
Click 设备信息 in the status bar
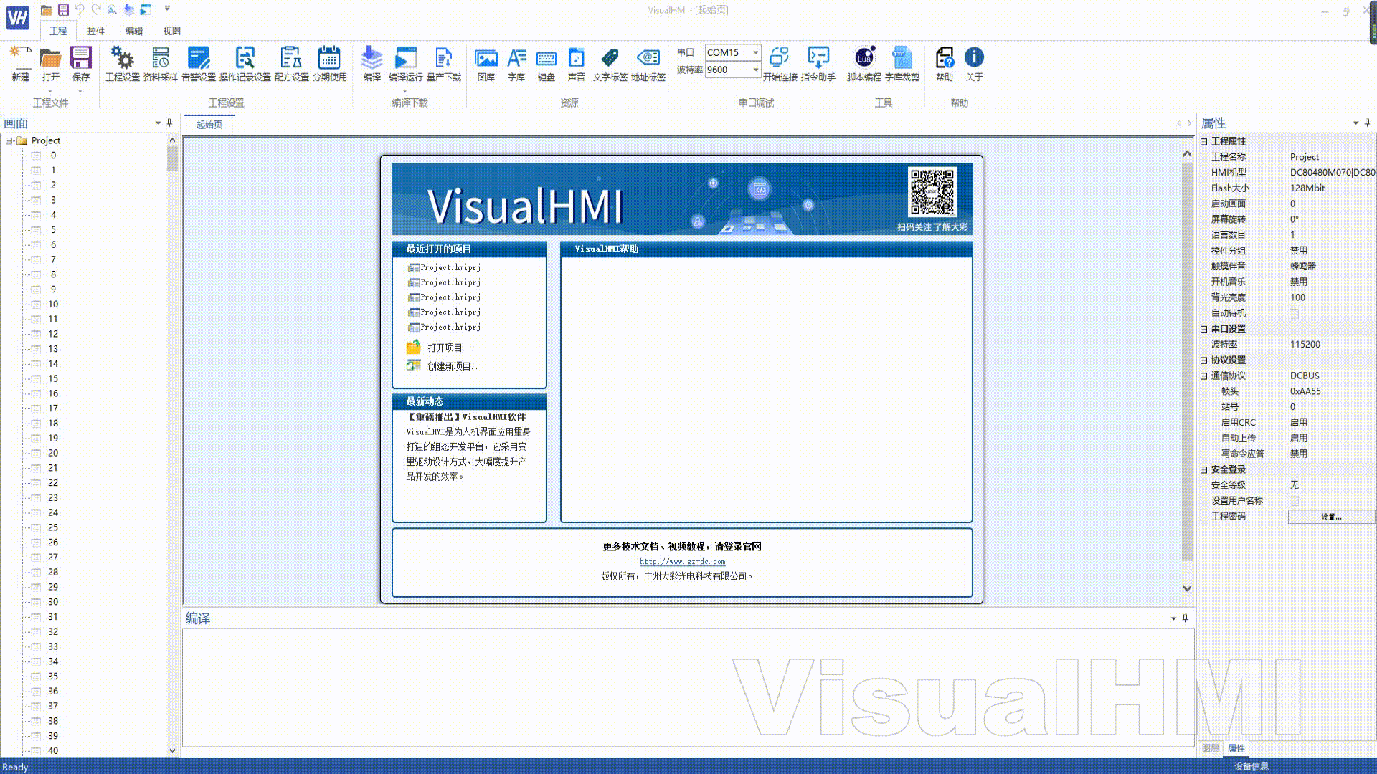click(x=1251, y=766)
